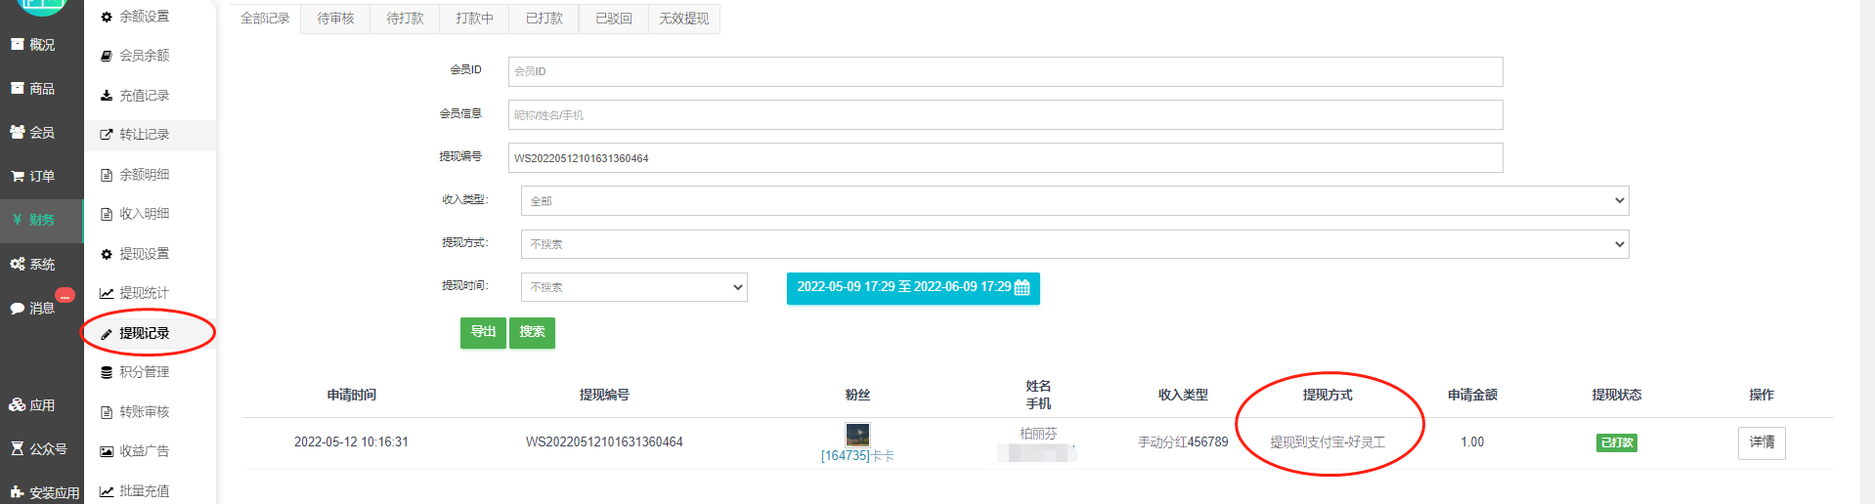1875x504 pixels.
Task: Click the 充值记录 download icon
Action: click(107, 96)
